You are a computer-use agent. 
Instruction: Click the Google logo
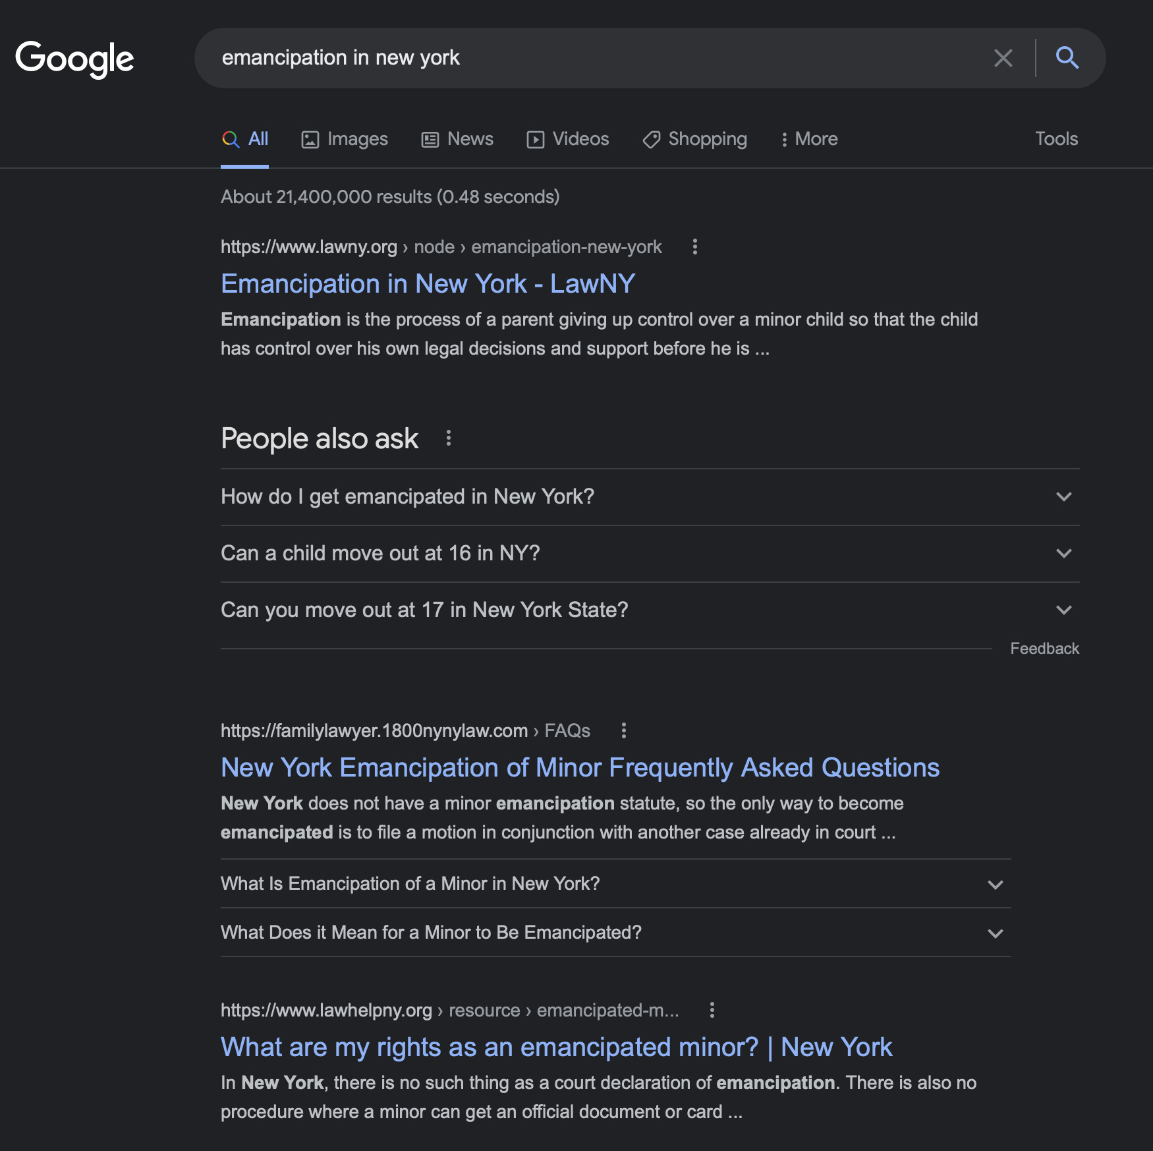pyautogui.click(x=75, y=58)
